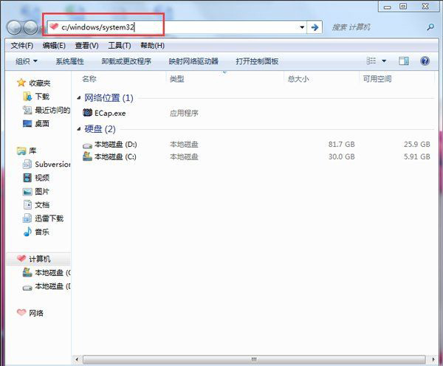
Task: Open the help question mark icon
Action: click(425, 61)
